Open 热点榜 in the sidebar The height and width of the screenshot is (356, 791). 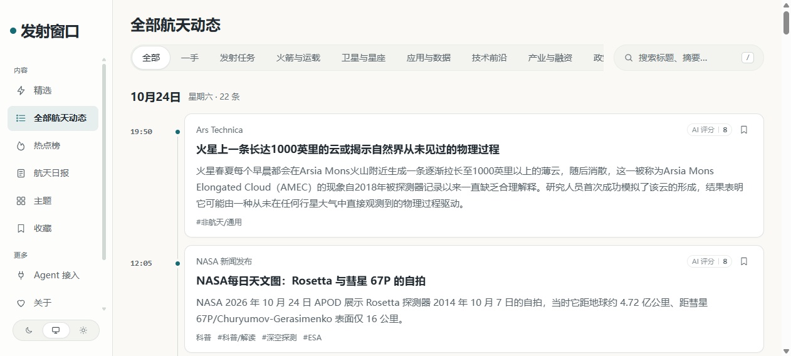pyautogui.click(x=53, y=145)
